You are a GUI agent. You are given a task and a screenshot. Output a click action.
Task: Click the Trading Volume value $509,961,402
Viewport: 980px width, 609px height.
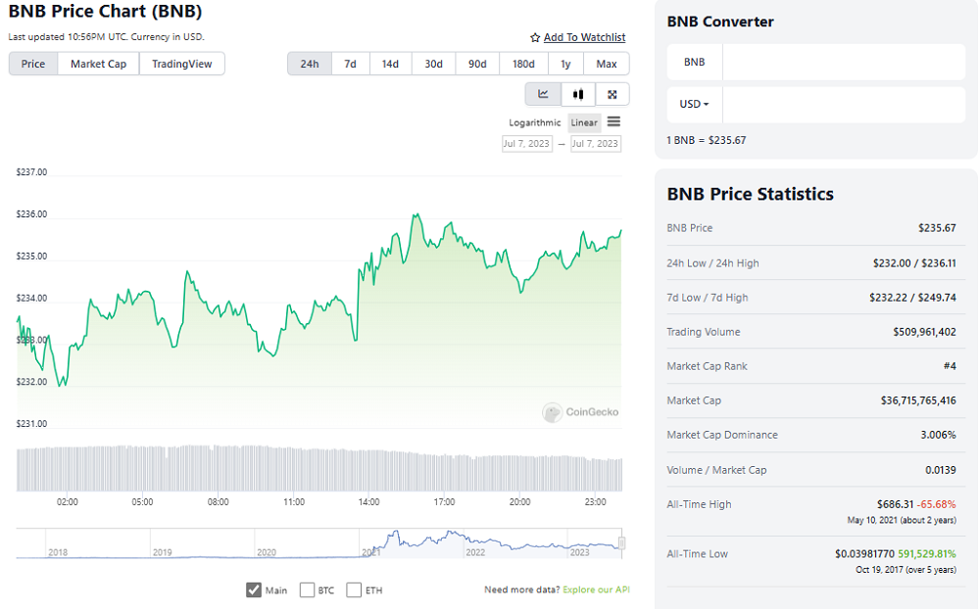tap(924, 332)
